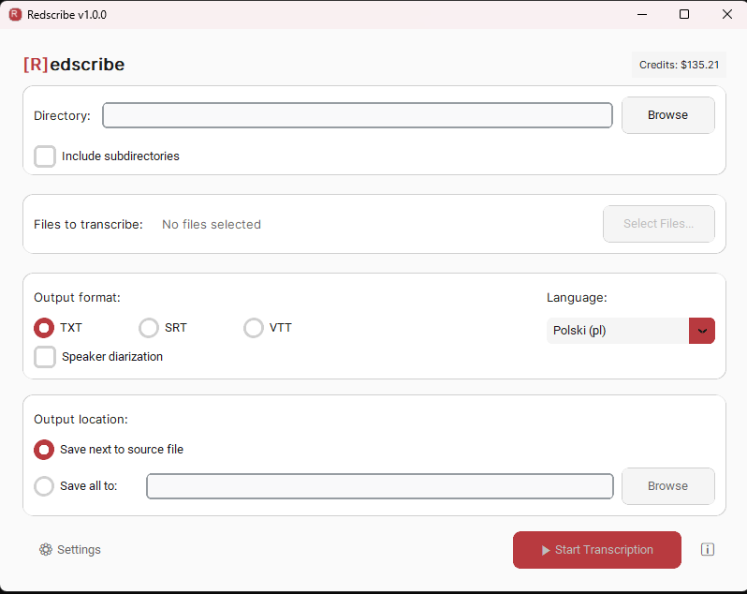The height and width of the screenshot is (594, 747).
Task: Select VTT output format
Action: pyautogui.click(x=254, y=328)
